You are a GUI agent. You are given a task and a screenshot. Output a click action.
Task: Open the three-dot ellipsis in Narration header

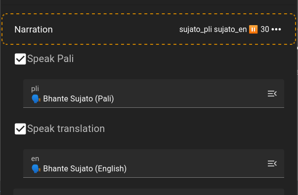(x=276, y=30)
